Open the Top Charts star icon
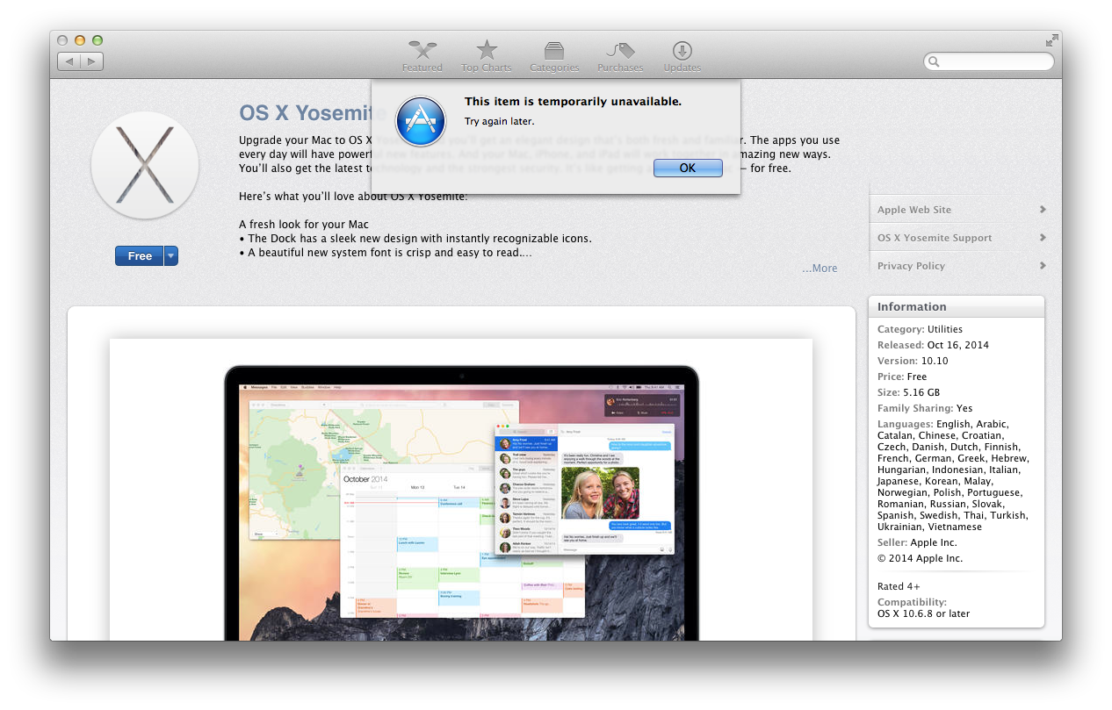This screenshot has height=710, width=1112. (487, 51)
